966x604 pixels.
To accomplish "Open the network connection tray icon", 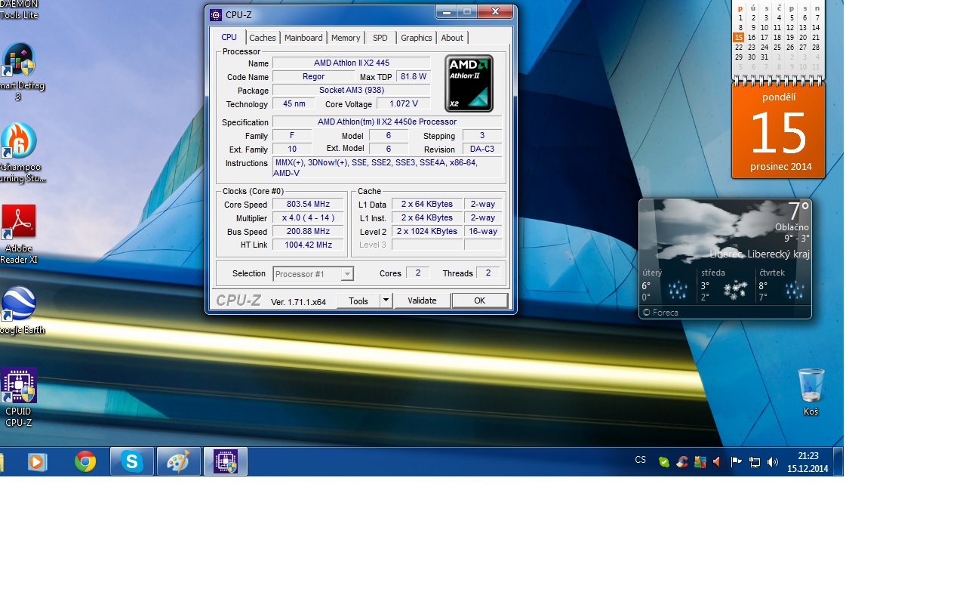I will click(x=755, y=462).
